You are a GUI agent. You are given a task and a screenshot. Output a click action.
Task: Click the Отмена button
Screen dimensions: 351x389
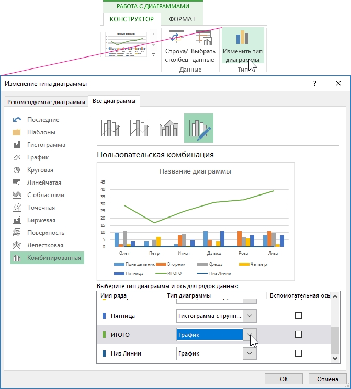coord(327,379)
